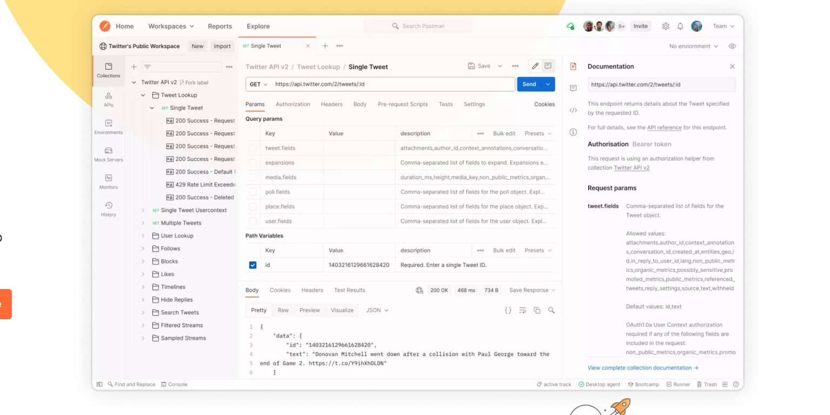Image resolution: width=830 pixels, height=415 pixels.
Task: Open new tab with plus icon
Action: (325, 46)
